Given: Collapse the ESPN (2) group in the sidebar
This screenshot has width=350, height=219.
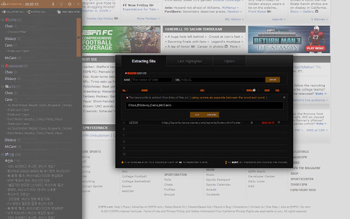Looking at the screenshot, I should [2, 20].
